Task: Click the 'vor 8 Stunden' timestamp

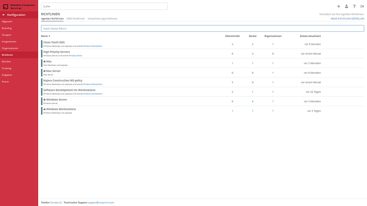Action: point(312,44)
